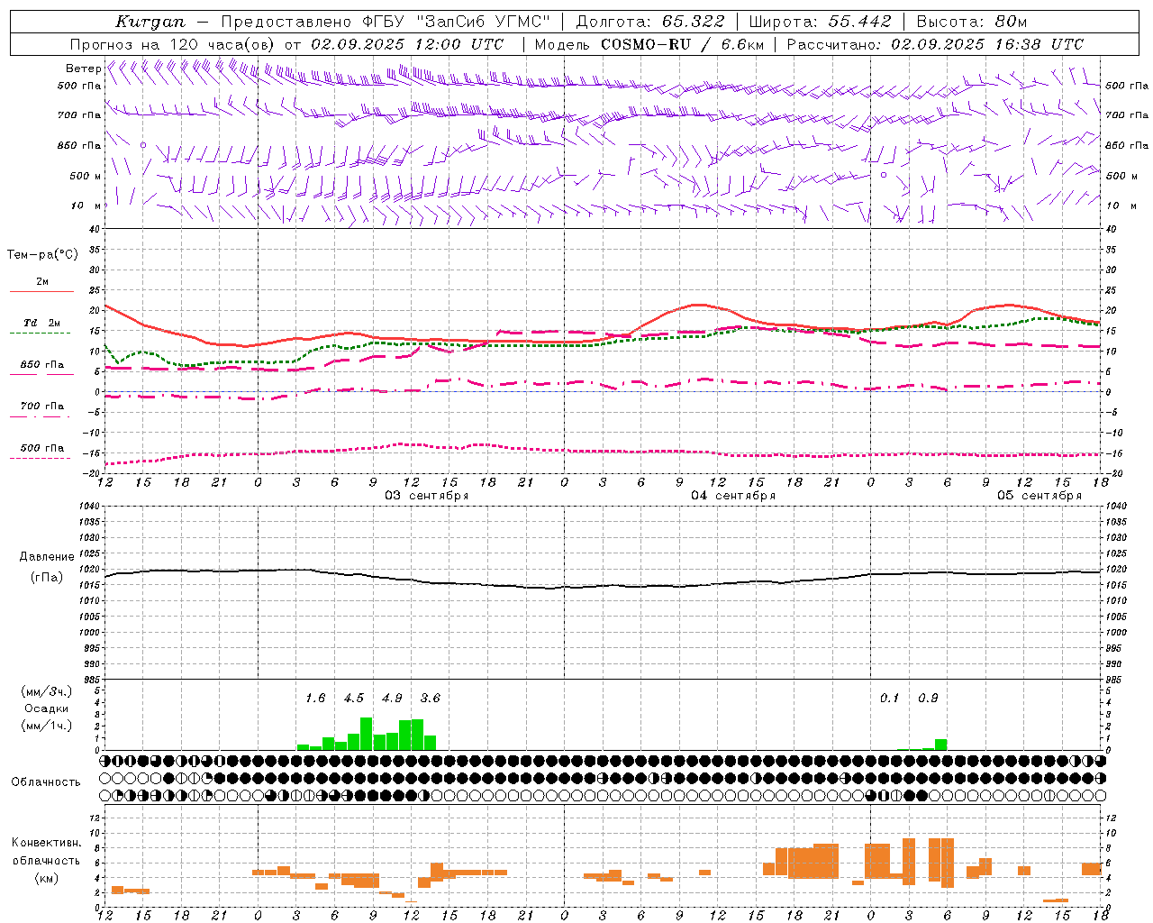Screen dimensions: 1153x923
Task: Click the station name Kurgan in header
Action: pos(150,22)
